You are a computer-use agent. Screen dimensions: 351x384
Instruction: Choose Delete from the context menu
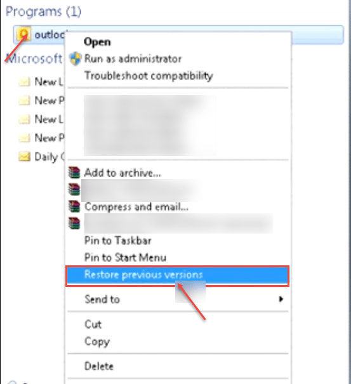point(99,366)
